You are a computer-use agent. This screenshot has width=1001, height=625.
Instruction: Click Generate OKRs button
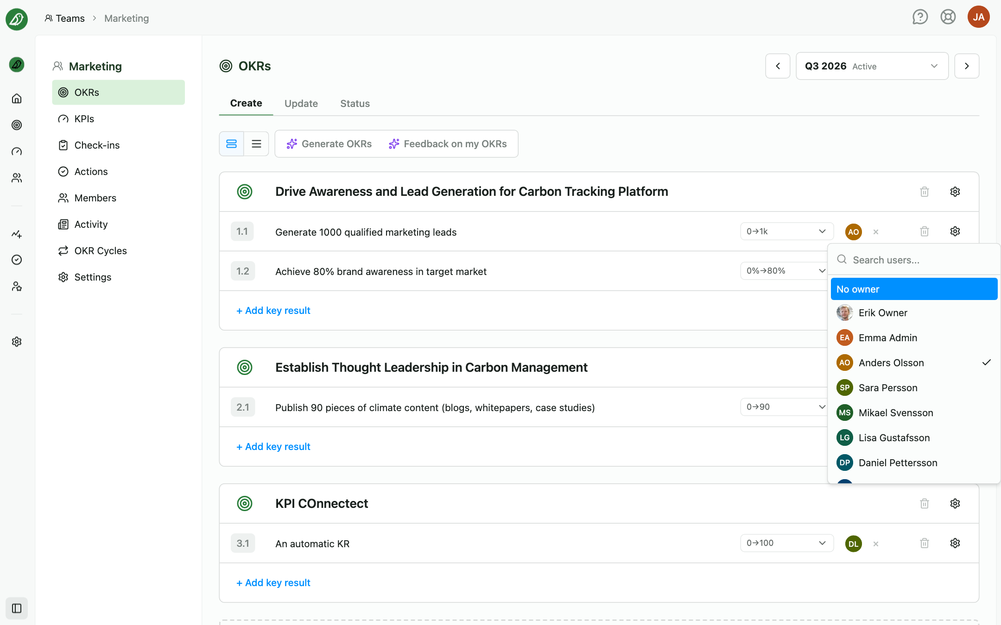(x=329, y=144)
